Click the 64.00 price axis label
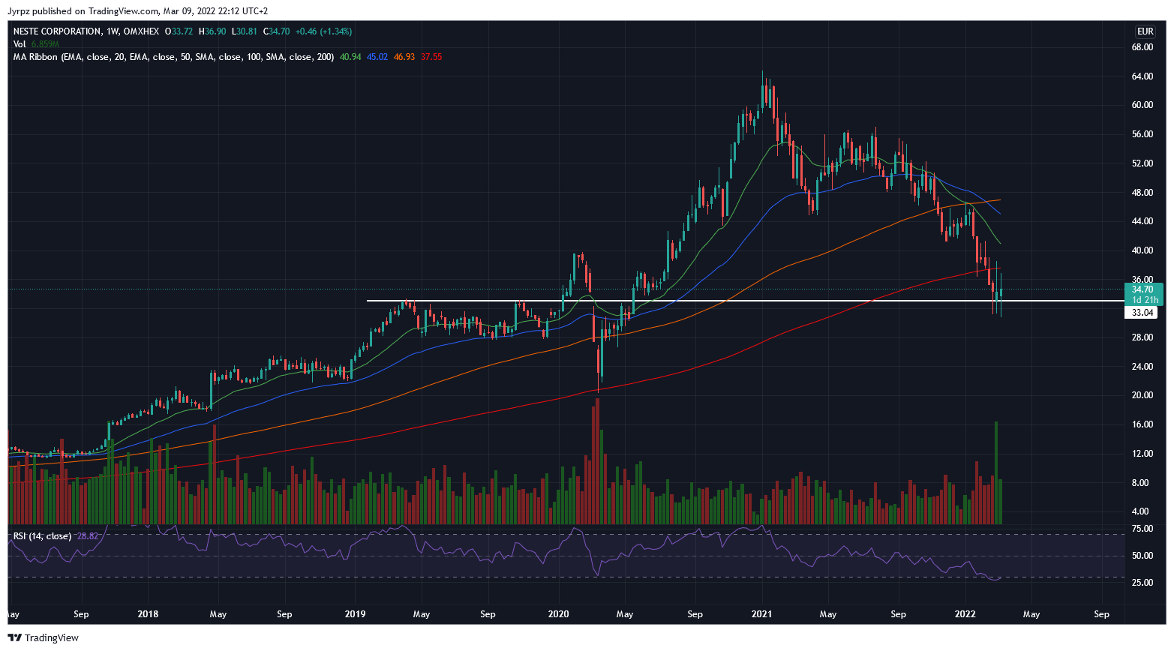The height and width of the screenshot is (651, 1174). (x=1142, y=76)
